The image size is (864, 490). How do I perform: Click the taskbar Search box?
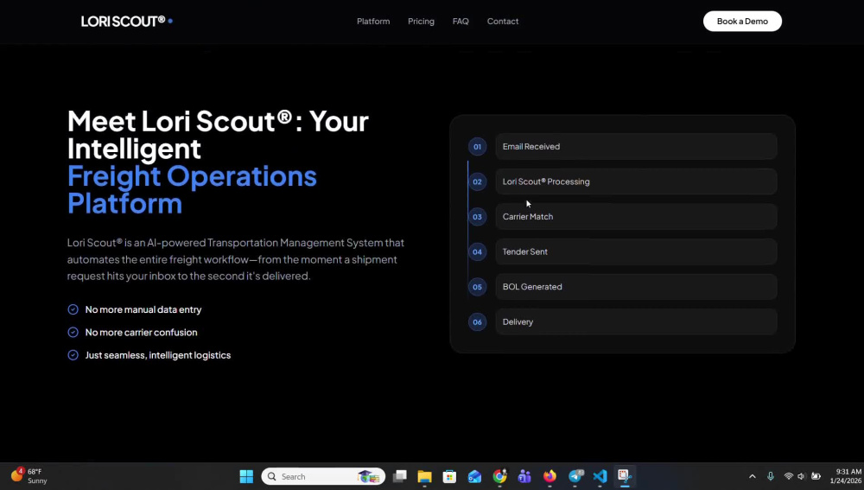(x=323, y=476)
